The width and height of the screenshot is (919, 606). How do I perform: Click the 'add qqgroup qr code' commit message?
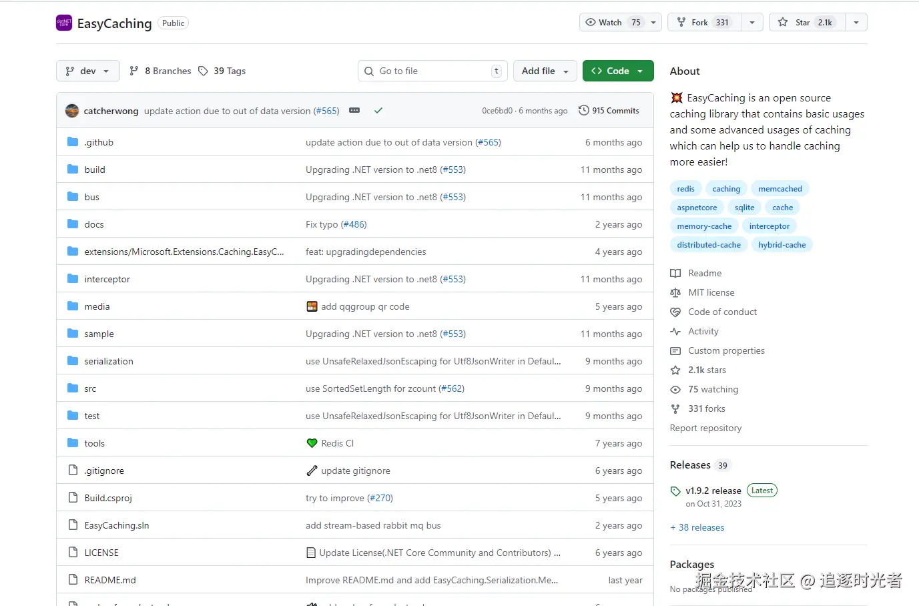365,306
